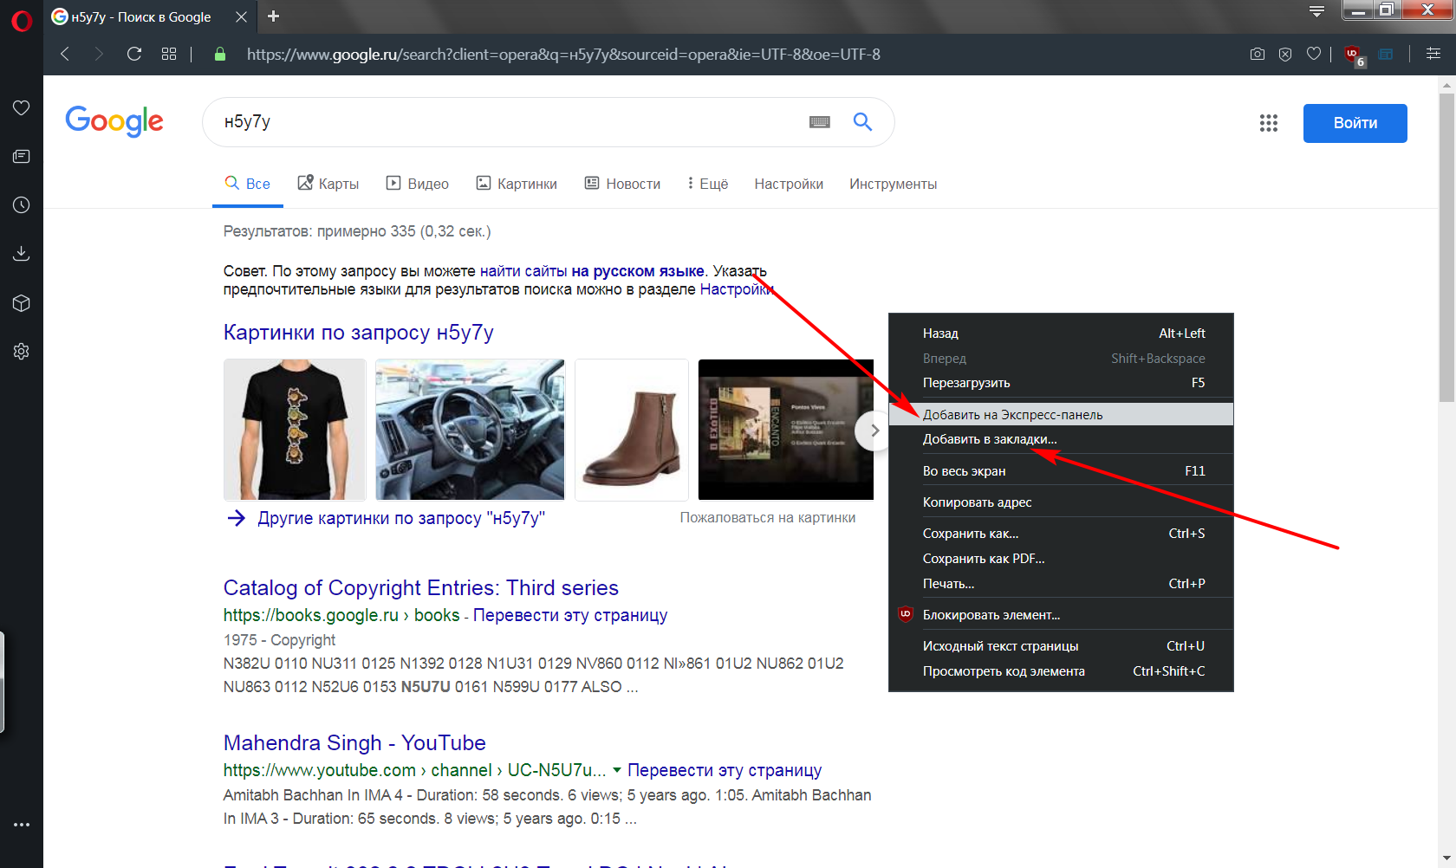The width and height of the screenshot is (1456, 868).
Task: Open the car interior image thumbnail
Action: 470,430
